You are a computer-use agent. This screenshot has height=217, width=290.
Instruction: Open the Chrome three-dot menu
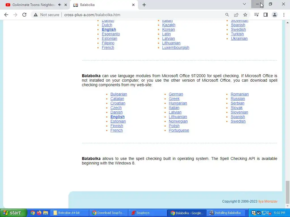(x=284, y=15)
